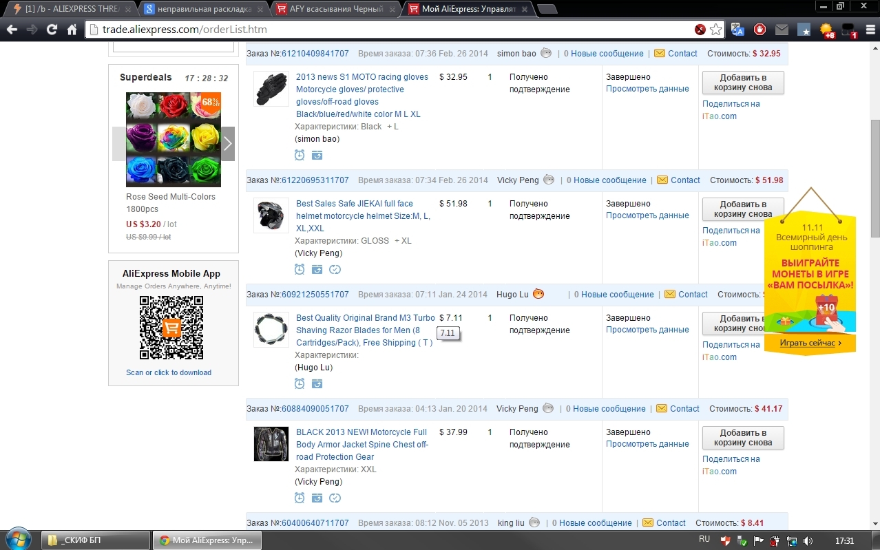Open the _СКИФ БП folder taskbar item
This screenshot has height=550, width=880.
pos(96,540)
